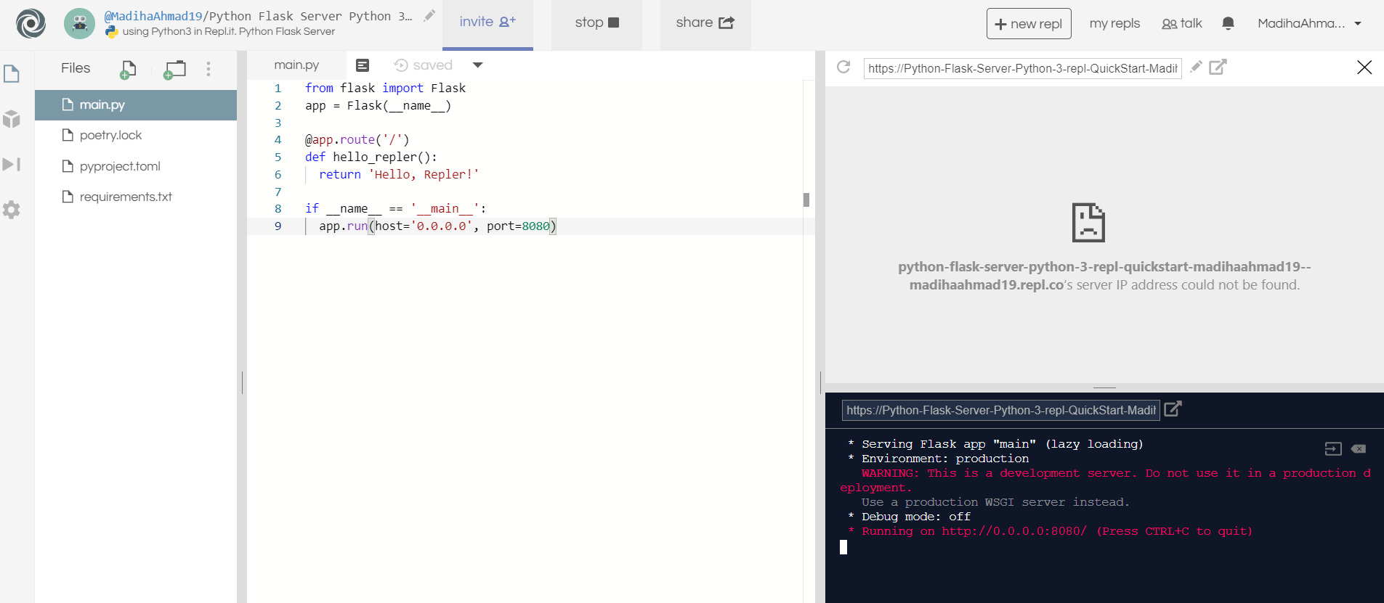Go to the talk community page
The width and height of the screenshot is (1384, 603).
pyautogui.click(x=1182, y=23)
